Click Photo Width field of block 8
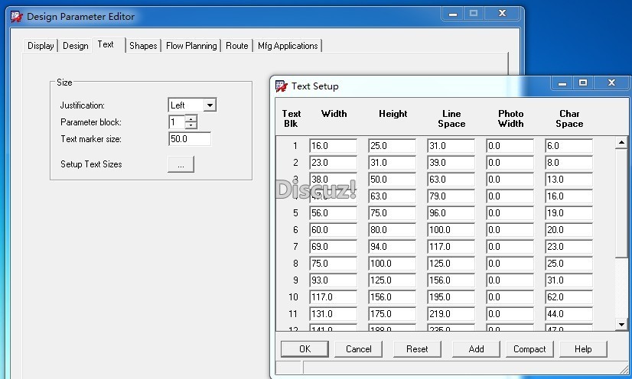This screenshot has height=379, width=632. pyautogui.click(x=510, y=264)
